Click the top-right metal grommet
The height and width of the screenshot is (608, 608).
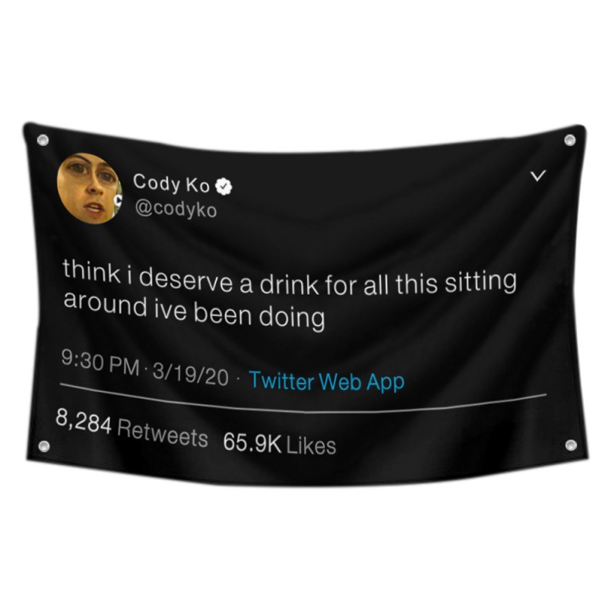click(569, 140)
